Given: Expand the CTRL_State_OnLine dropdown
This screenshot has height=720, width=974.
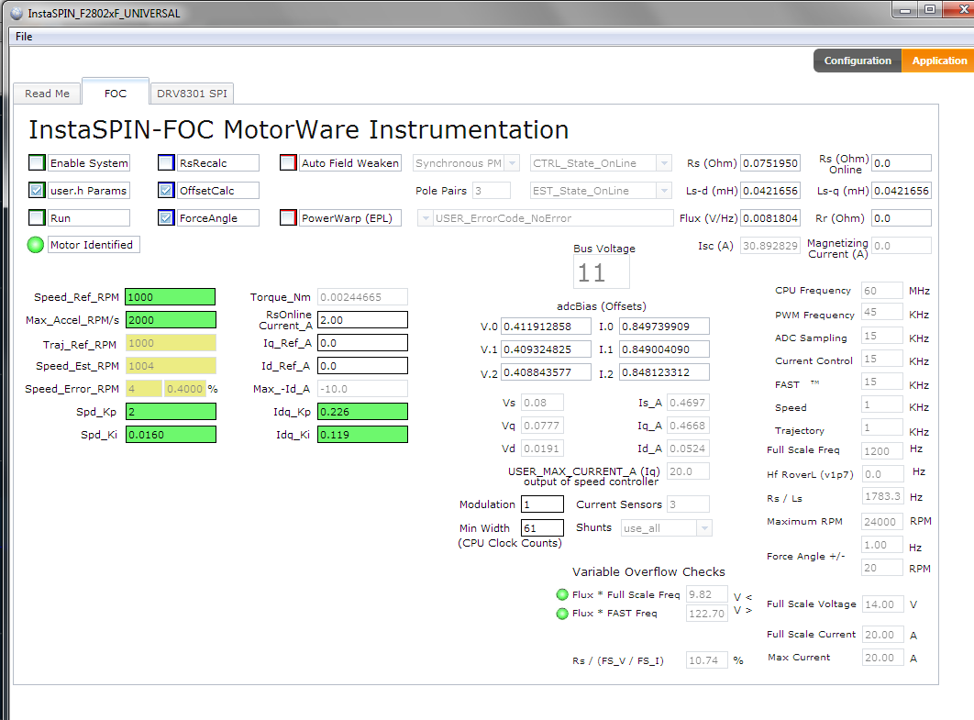Looking at the screenshot, I should tap(665, 163).
